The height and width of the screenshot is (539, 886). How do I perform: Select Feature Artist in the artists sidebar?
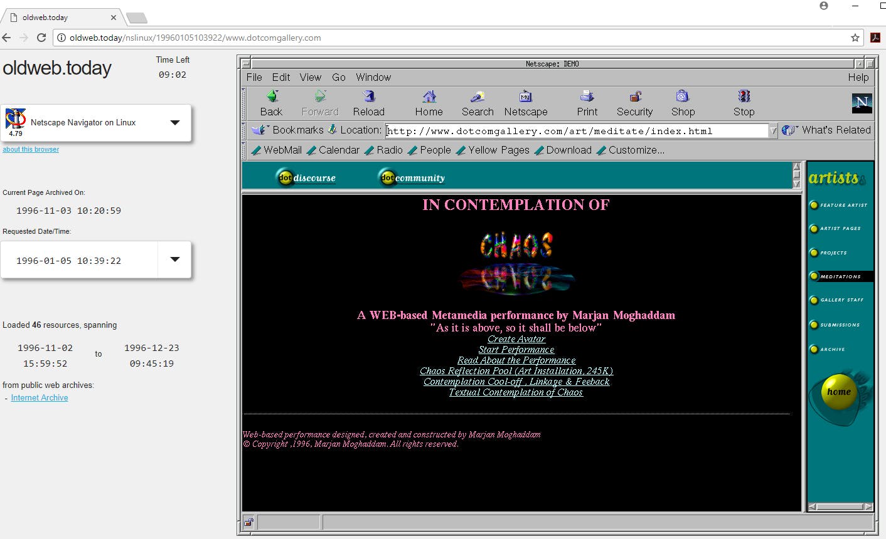click(x=843, y=205)
